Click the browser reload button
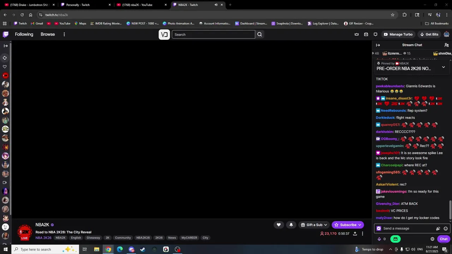Image resolution: width=452 pixels, height=254 pixels. tap(22, 15)
